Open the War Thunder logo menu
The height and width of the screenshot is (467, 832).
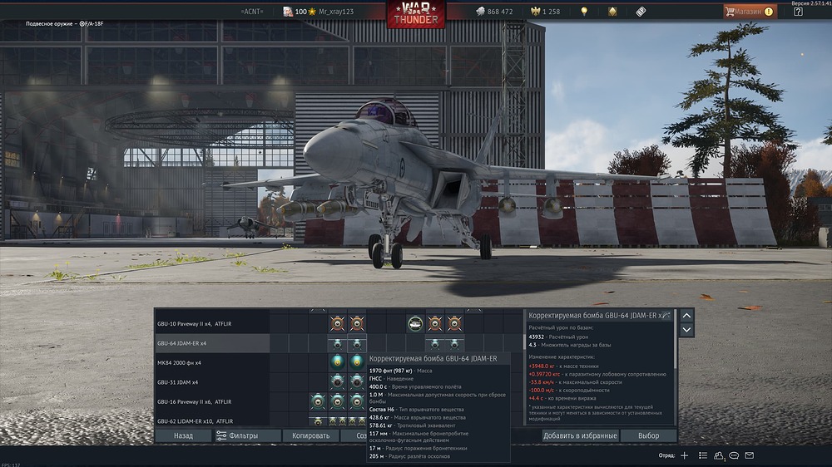(x=416, y=14)
